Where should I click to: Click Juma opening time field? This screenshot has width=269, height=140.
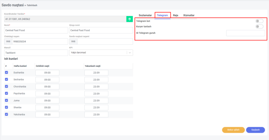[x=47, y=100]
